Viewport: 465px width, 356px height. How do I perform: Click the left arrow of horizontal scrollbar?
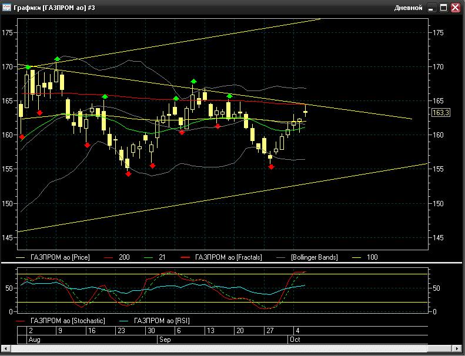tap(6, 348)
